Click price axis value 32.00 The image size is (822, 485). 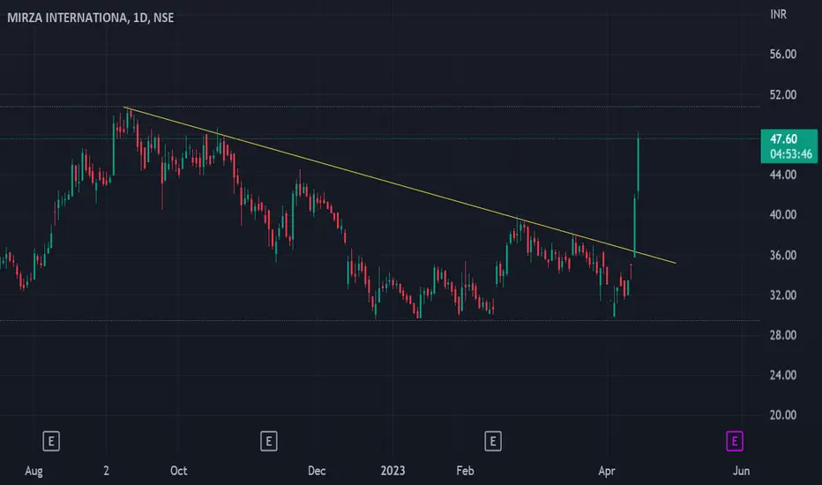782,295
